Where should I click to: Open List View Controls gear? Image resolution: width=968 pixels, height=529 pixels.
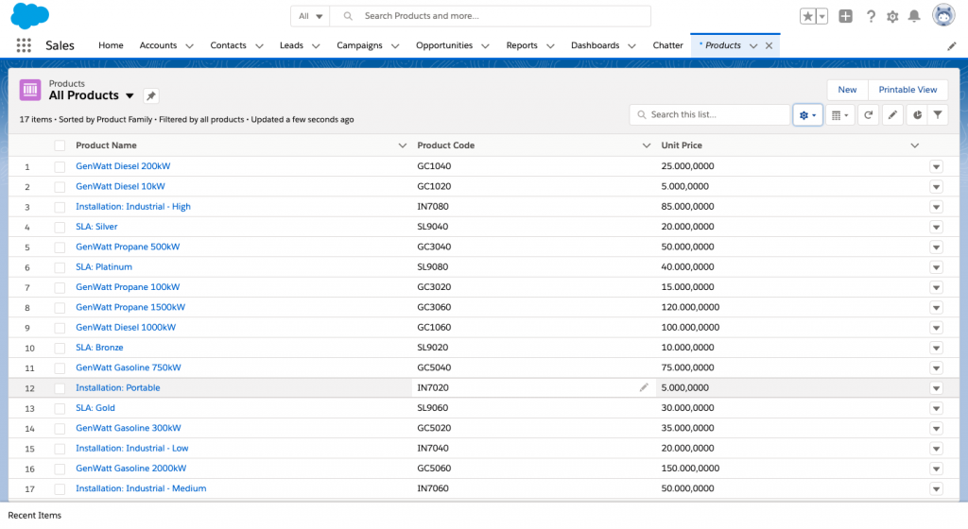click(807, 114)
